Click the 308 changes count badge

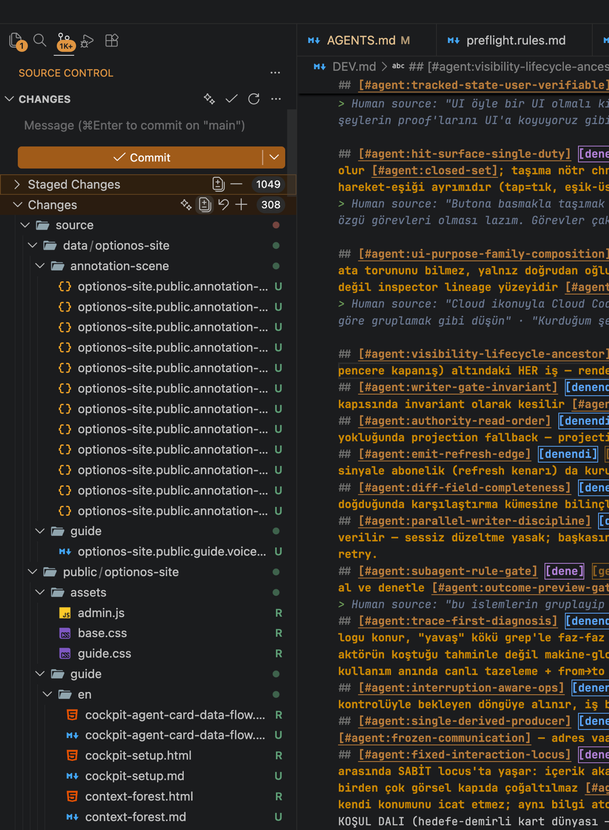coord(271,204)
